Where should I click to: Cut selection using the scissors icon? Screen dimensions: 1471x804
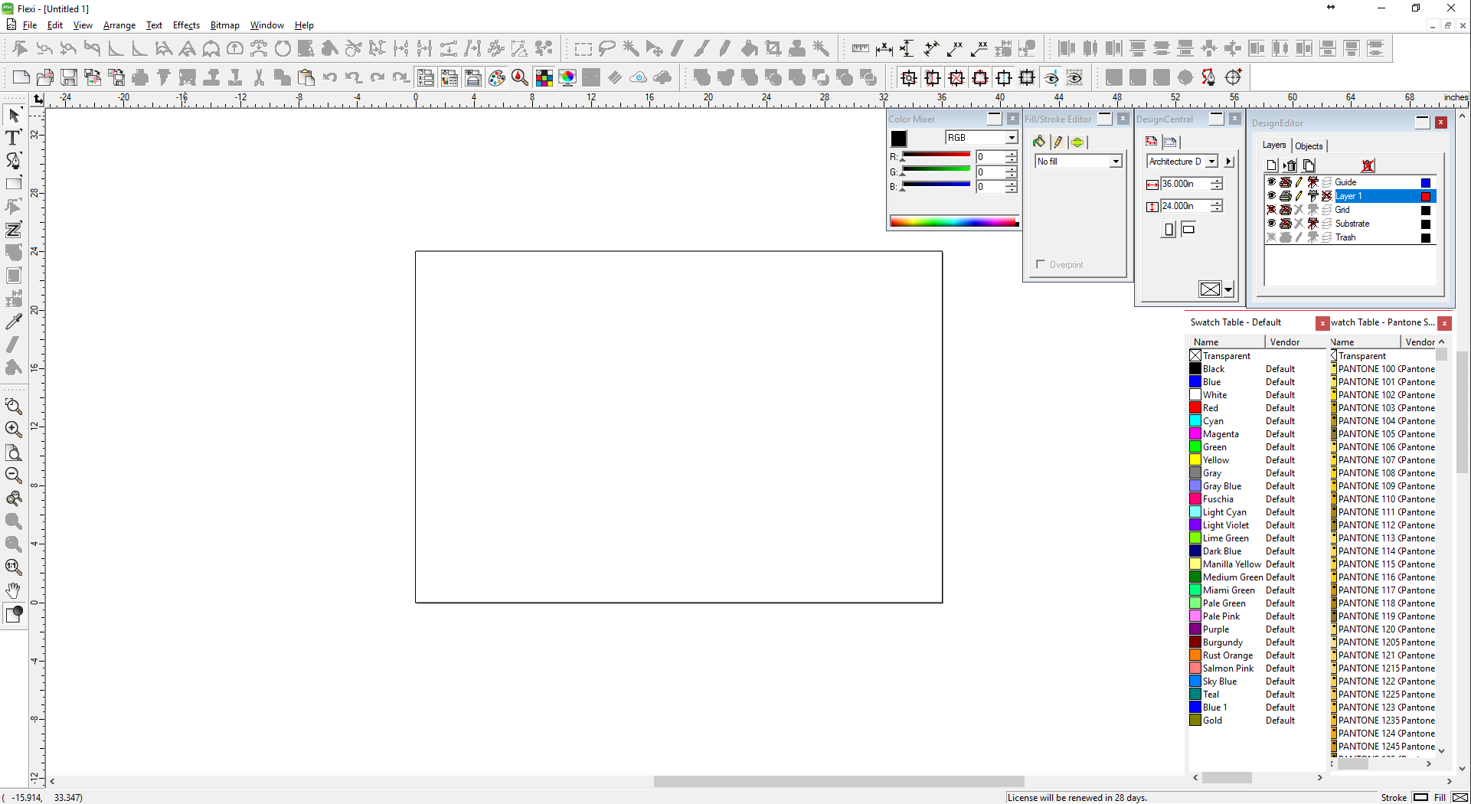point(259,77)
